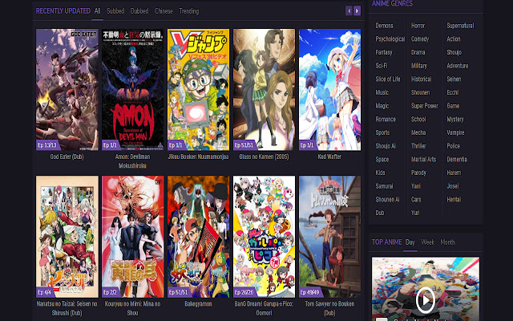Open the V Jump Jikuu Bouken poster

199,89
